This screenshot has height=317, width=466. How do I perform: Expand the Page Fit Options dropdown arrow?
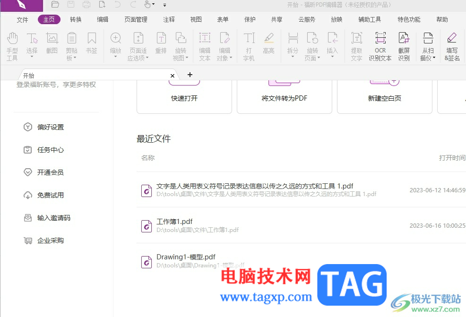click(x=147, y=58)
